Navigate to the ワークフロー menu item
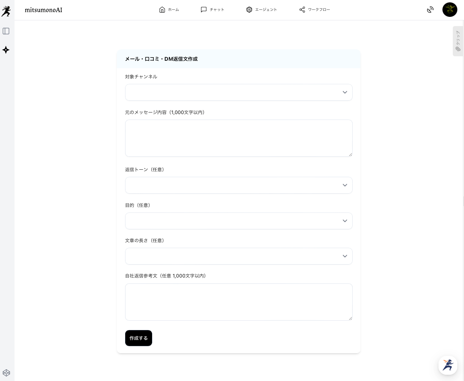Screen dimensions: 464x381 315,10
